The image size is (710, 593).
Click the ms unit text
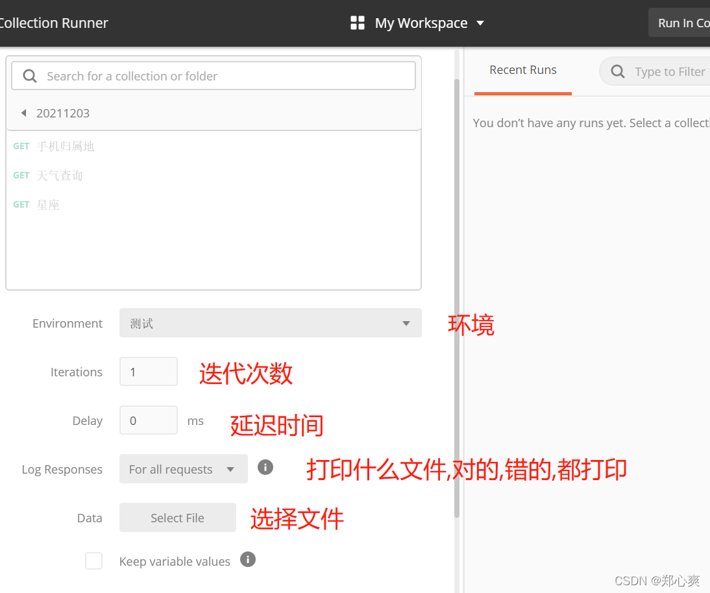pos(195,421)
